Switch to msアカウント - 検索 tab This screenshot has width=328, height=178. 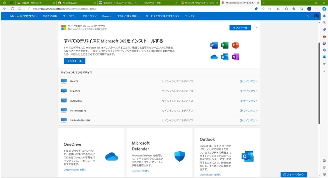click(x=158, y=3)
